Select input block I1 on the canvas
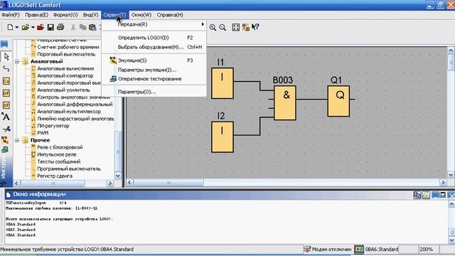Screen dimensions: 455x256 point(223,83)
